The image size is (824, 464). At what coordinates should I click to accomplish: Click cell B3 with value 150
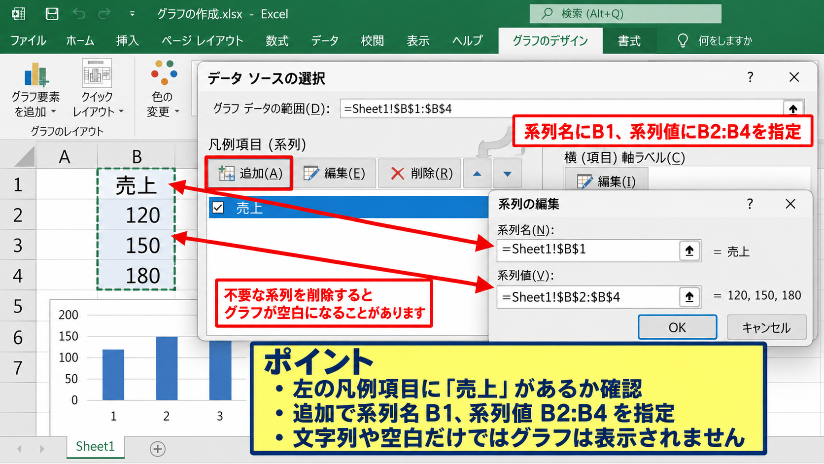pyautogui.click(x=137, y=245)
